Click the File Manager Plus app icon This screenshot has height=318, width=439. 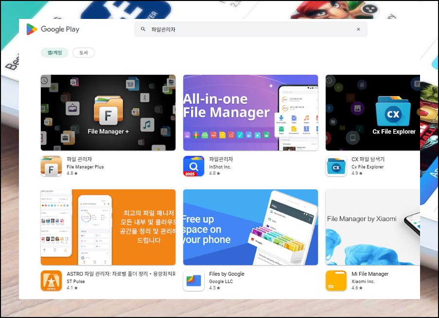click(51, 166)
